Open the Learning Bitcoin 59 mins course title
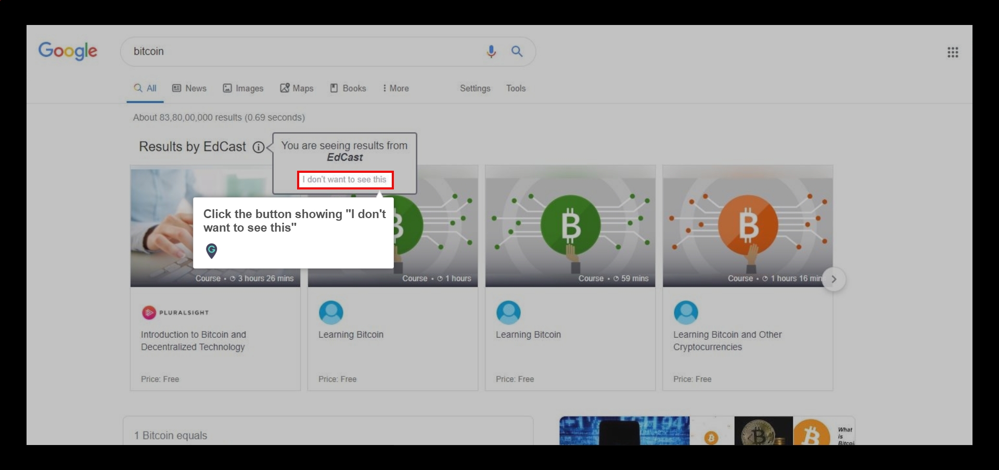999x470 pixels. [x=528, y=335]
